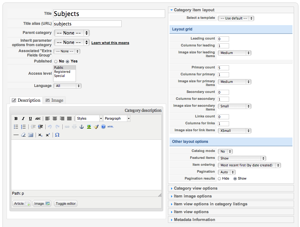The image size is (300, 227).
Task: Insert a special character with the omega icon
Action: [57, 135]
